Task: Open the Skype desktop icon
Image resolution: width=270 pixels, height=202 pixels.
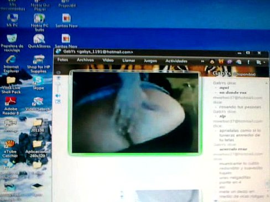Action: tap(38, 83)
